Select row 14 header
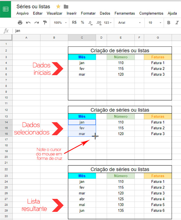The width and height of the screenshot is (181, 220). (x=6, y=122)
